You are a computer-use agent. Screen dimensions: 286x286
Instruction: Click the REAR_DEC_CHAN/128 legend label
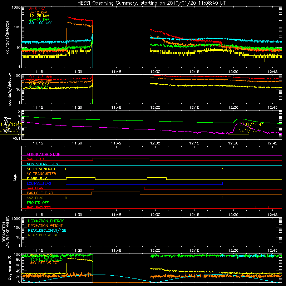coord(47,230)
